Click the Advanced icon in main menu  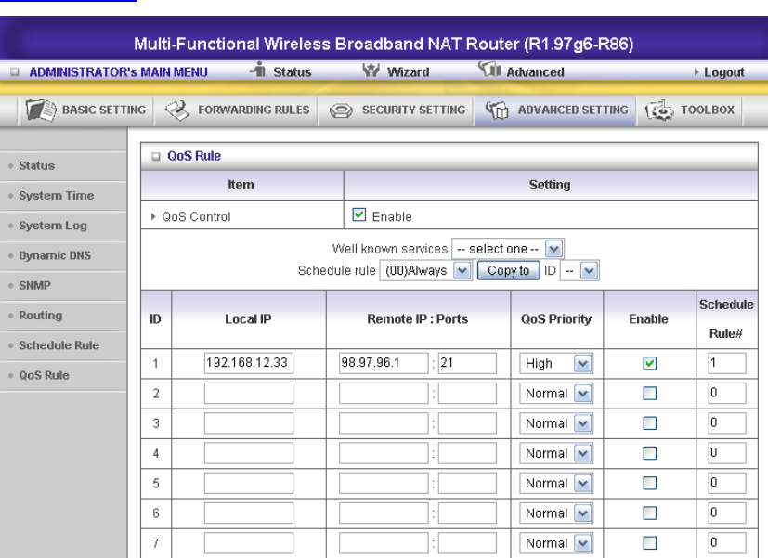[x=489, y=70]
